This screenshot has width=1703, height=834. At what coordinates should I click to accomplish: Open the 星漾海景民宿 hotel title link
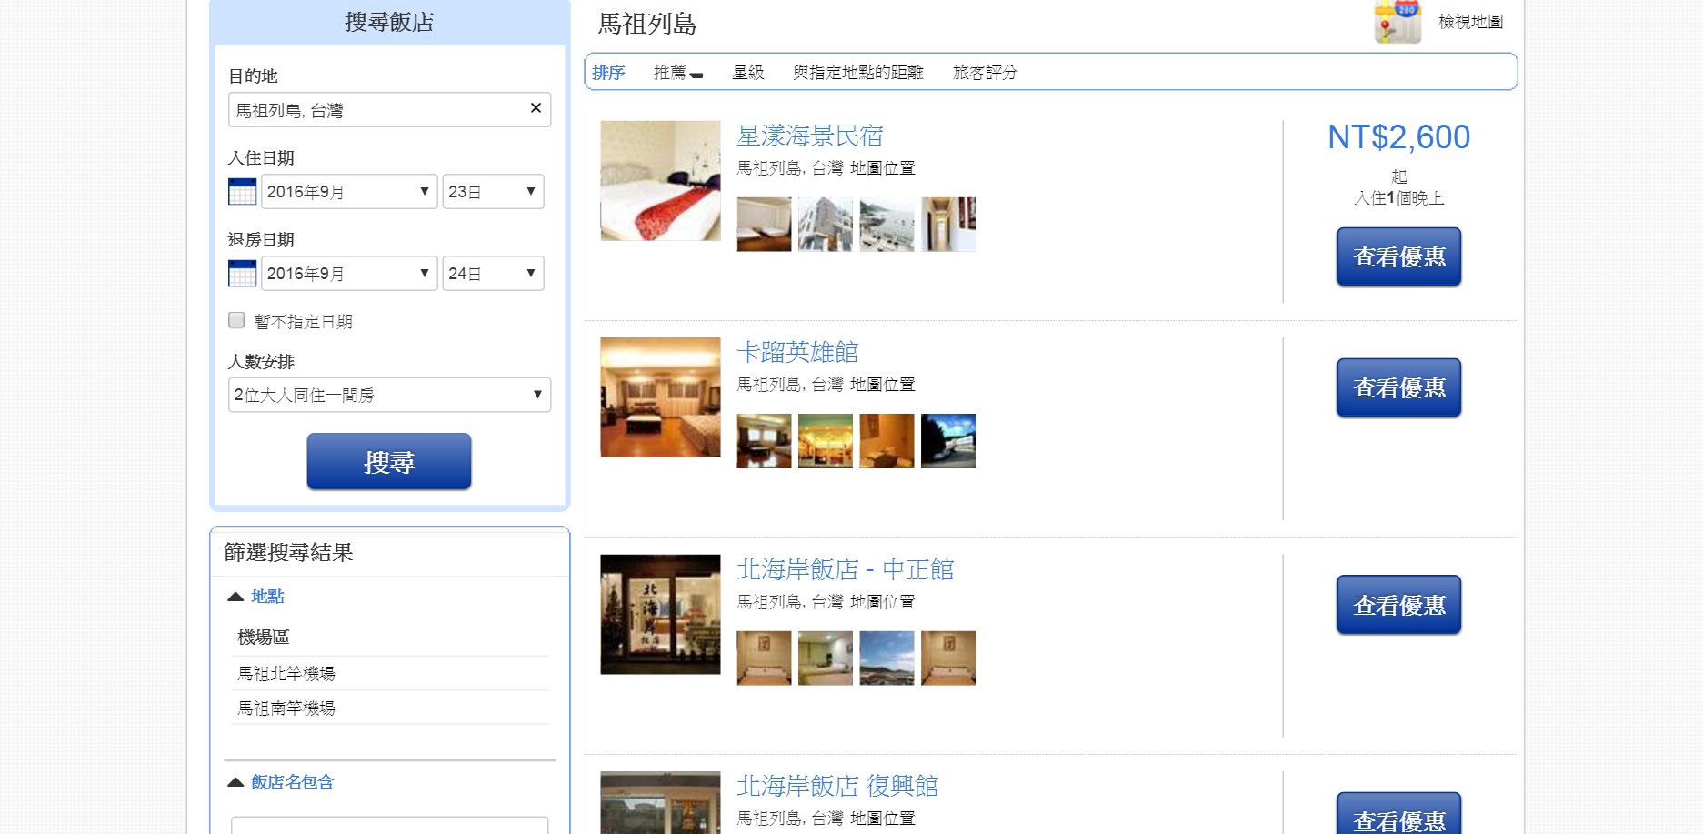click(809, 136)
